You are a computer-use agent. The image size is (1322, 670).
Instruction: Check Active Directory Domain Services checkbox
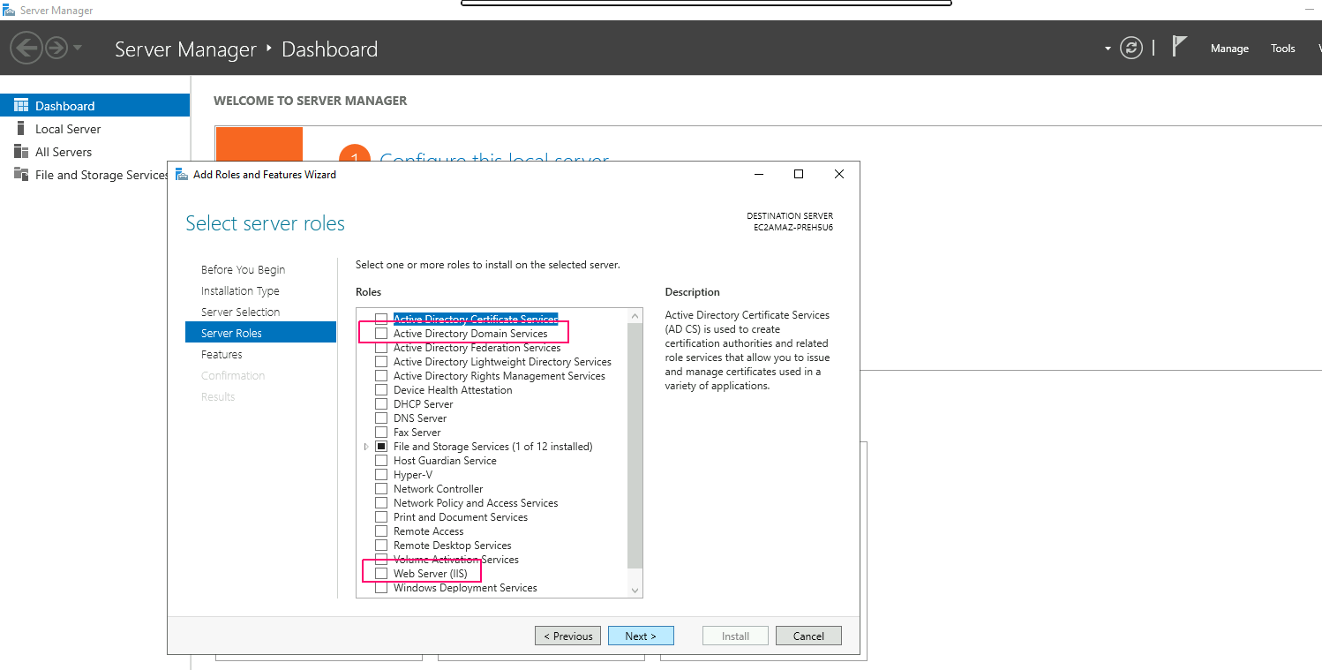(x=381, y=334)
